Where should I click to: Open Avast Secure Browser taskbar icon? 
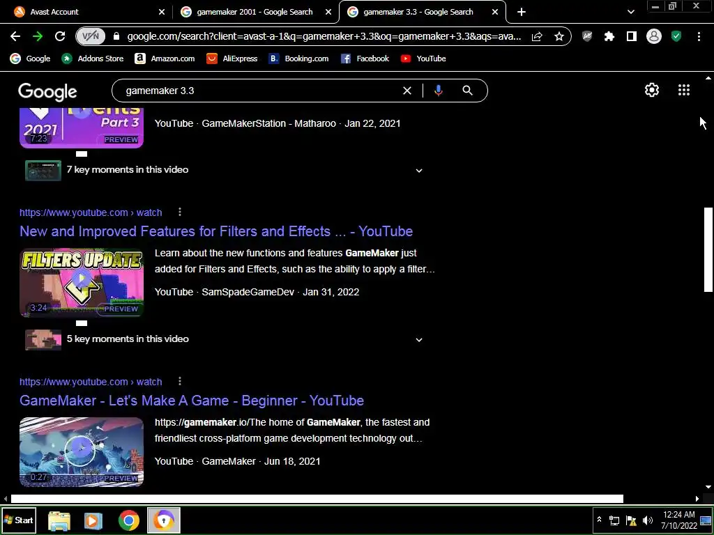[163, 520]
